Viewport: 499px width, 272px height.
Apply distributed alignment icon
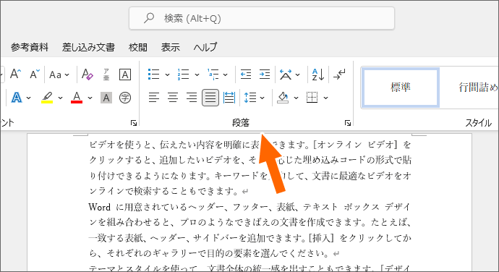tap(229, 98)
